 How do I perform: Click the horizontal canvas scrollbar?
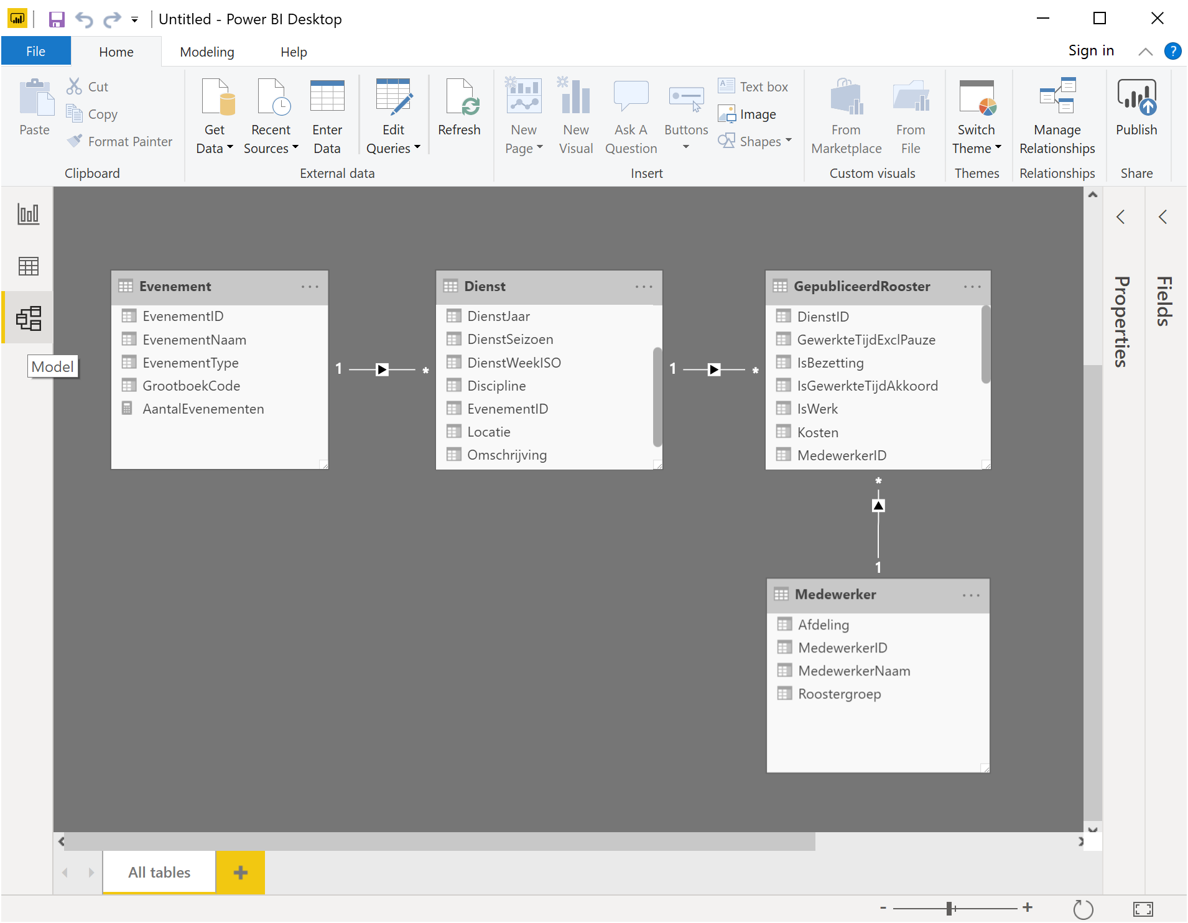coord(440,842)
